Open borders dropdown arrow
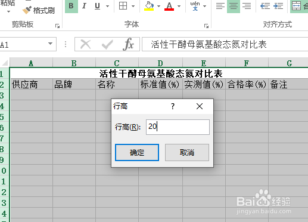308x222 pixels. tap(133, 6)
